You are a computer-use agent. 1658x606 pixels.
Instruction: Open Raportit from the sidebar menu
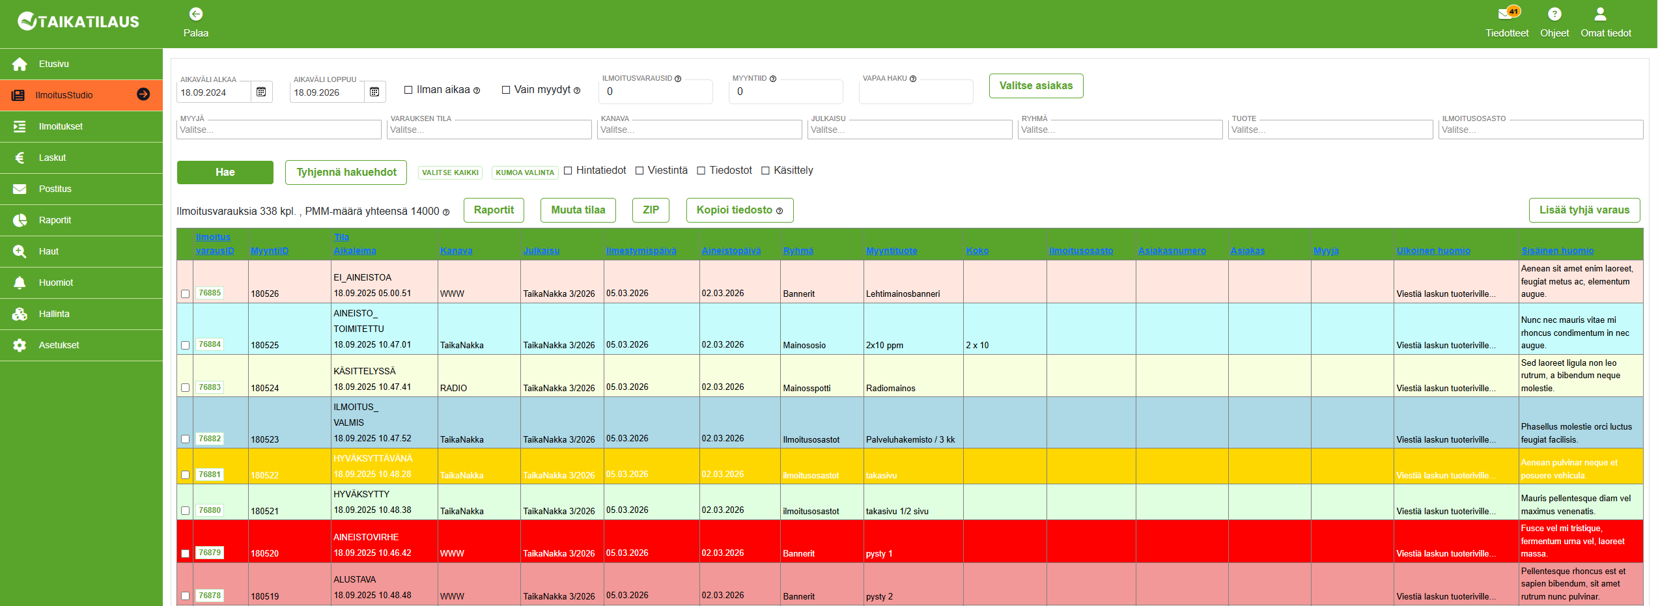pyautogui.click(x=55, y=221)
